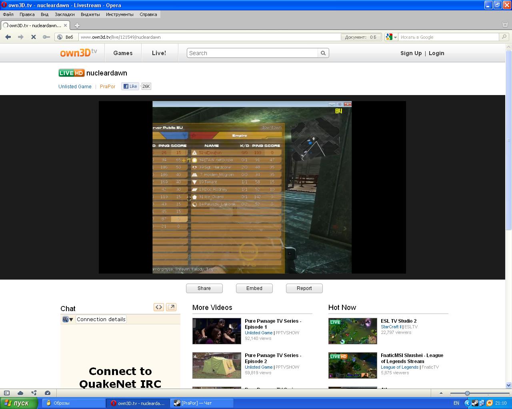Open the StarCraft II game link

tap(391, 327)
